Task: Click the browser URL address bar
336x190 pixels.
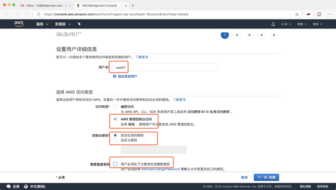Action: click(167, 14)
